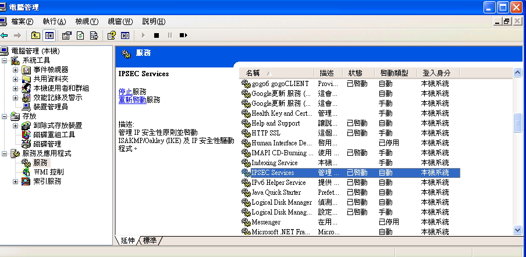Click the services list scroll up arrow
This screenshot has height=257, width=526.
click(518, 73)
